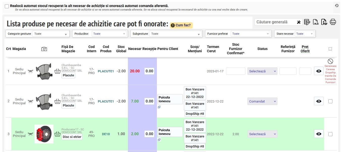The image size is (341, 152).
Task: Click the basket icon in row 3
Action: point(58,134)
